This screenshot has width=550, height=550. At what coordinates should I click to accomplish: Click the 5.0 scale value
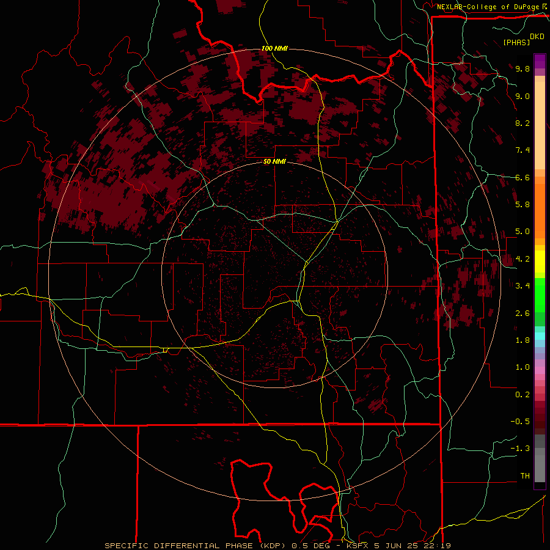[x=522, y=232]
